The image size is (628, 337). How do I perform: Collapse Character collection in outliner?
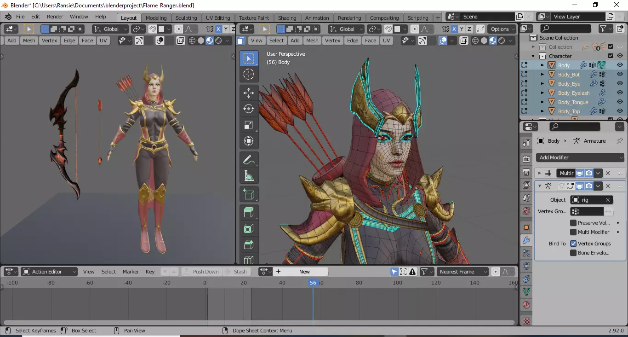[x=533, y=56]
